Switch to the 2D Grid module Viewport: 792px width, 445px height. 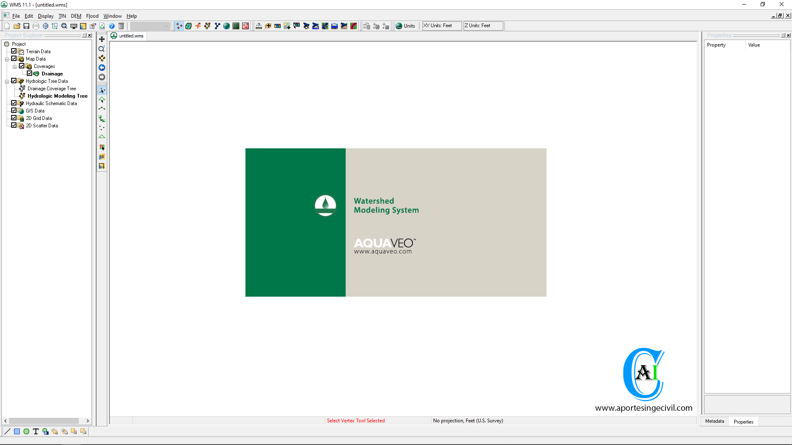click(x=236, y=26)
